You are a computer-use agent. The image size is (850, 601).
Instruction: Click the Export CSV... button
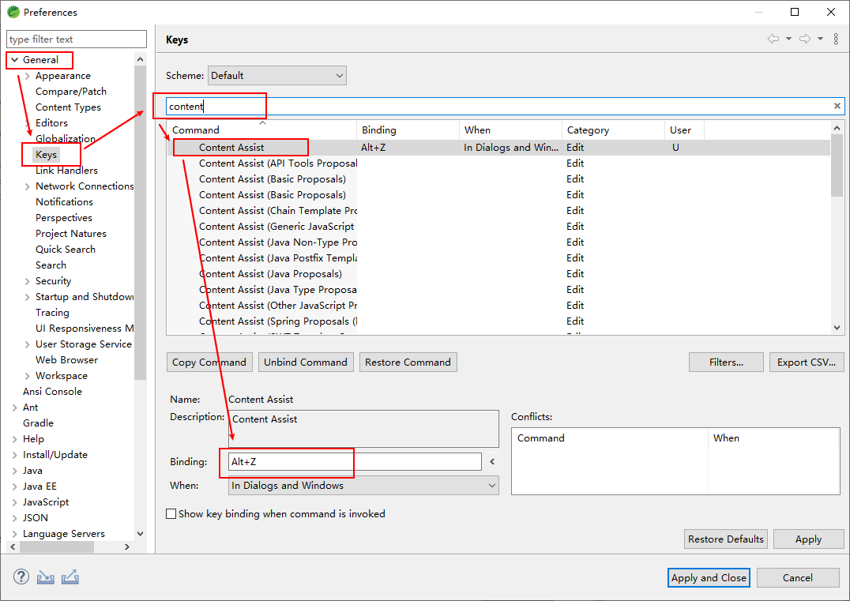click(807, 362)
